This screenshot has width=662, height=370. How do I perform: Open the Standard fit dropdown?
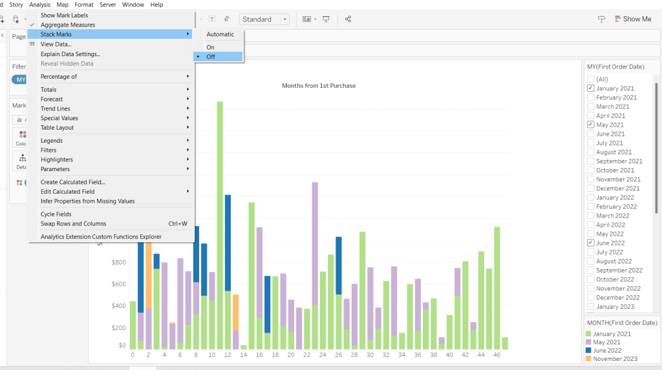(x=264, y=19)
